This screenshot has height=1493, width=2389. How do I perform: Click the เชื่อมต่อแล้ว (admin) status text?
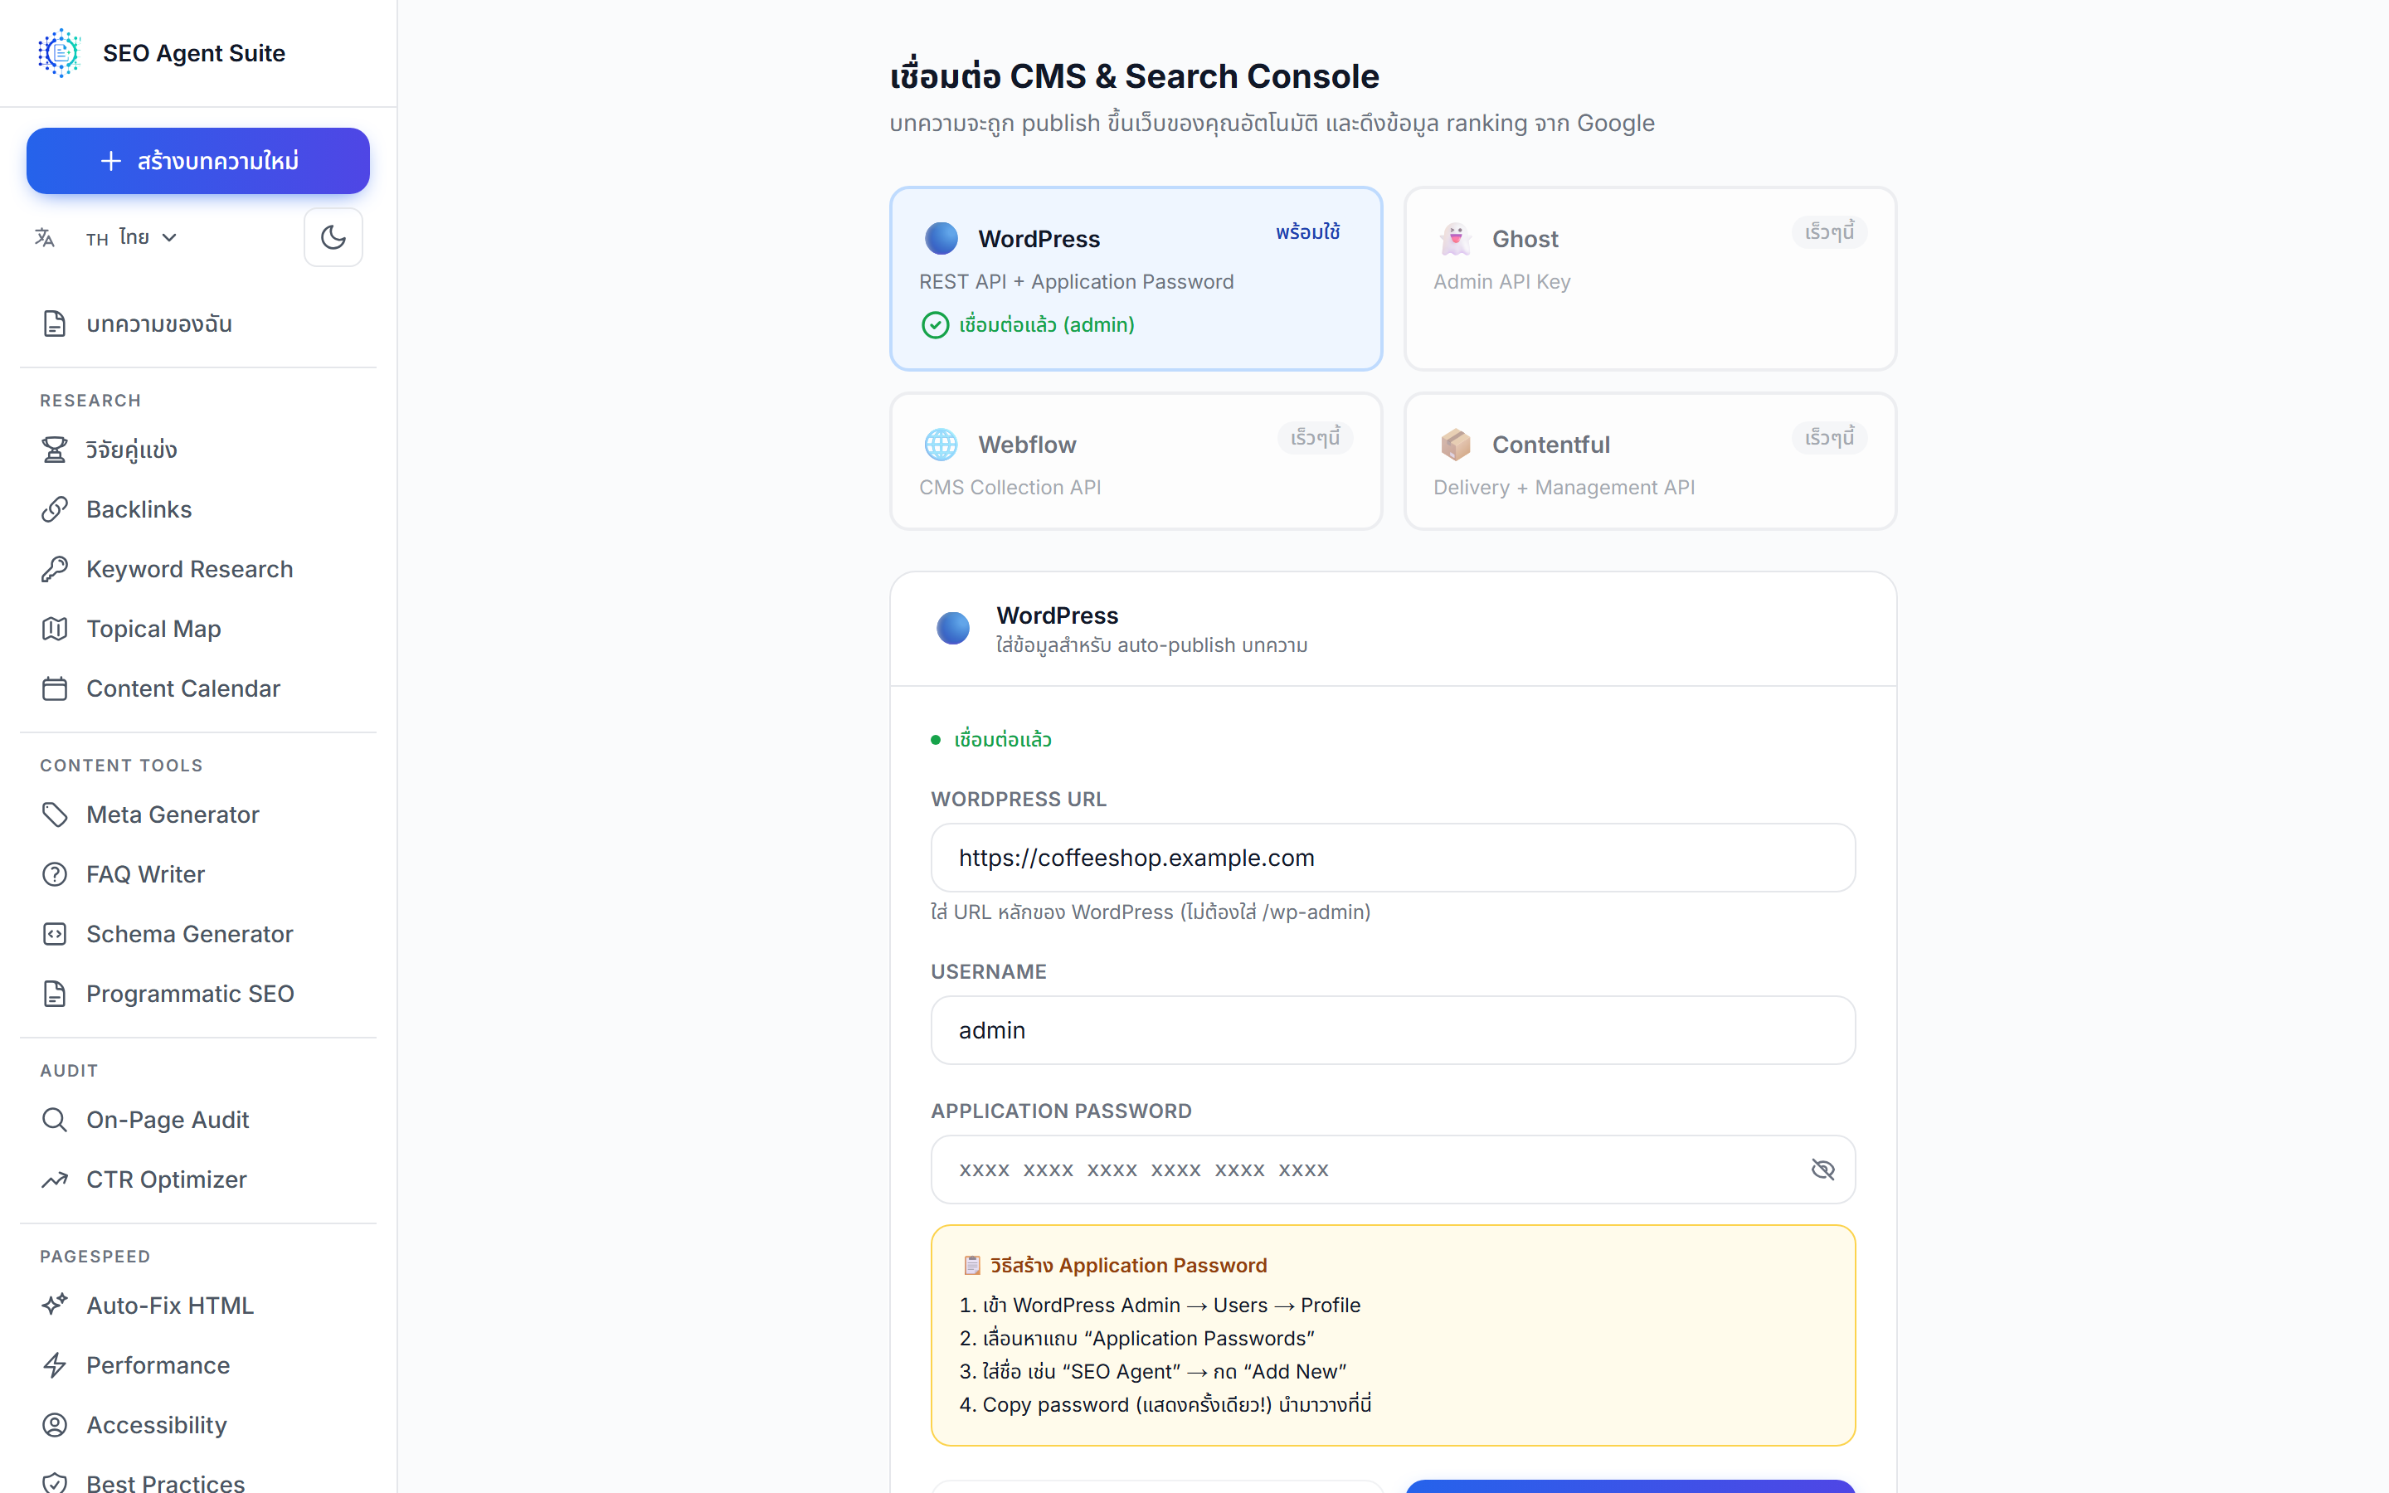click(1046, 325)
